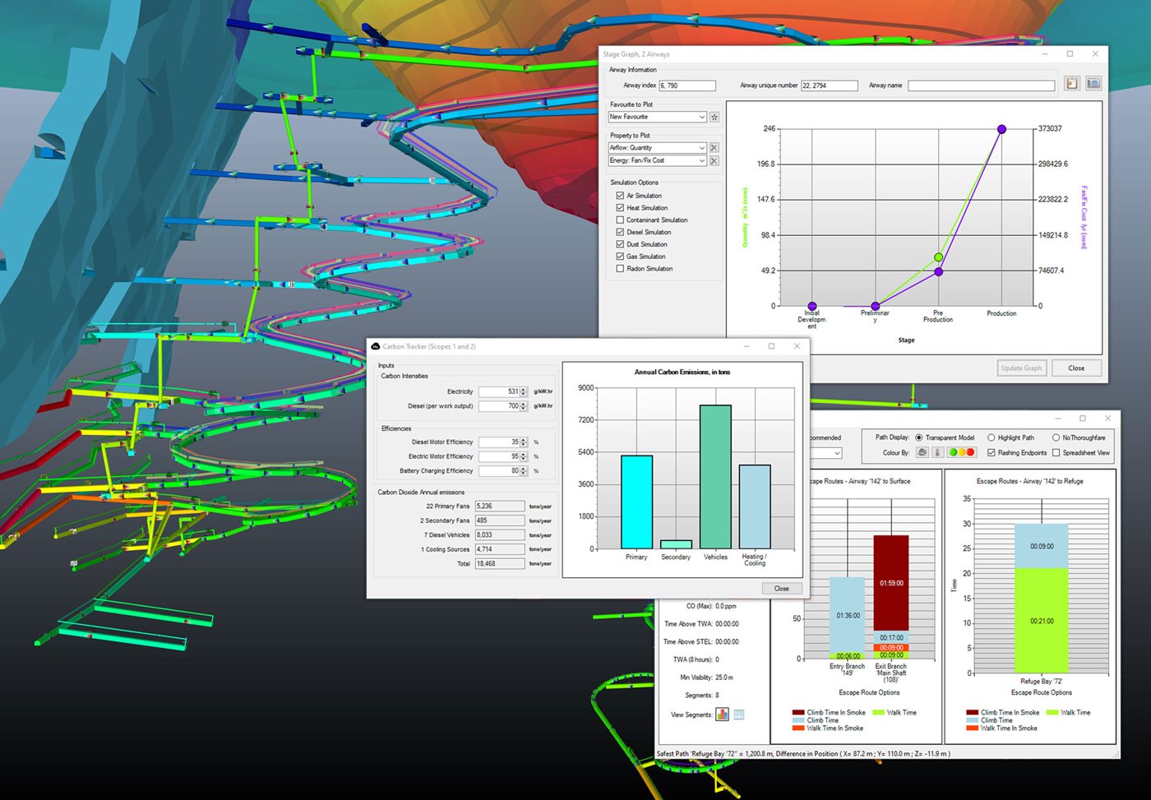Image resolution: width=1151 pixels, height=800 pixels.
Task: Click the copy-to-clipboard icon in Stage Graph
Action: [x=1072, y=83]
